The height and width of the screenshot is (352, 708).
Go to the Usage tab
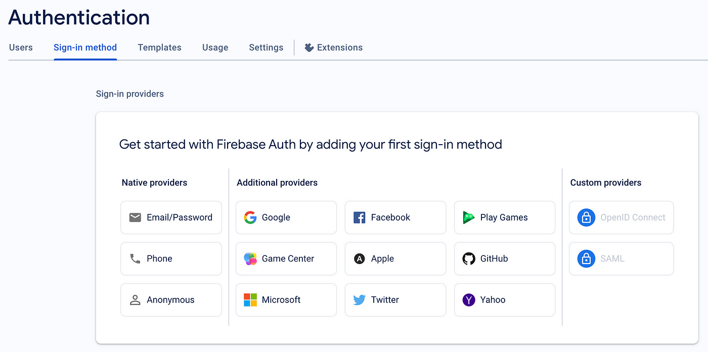[215, 48]
